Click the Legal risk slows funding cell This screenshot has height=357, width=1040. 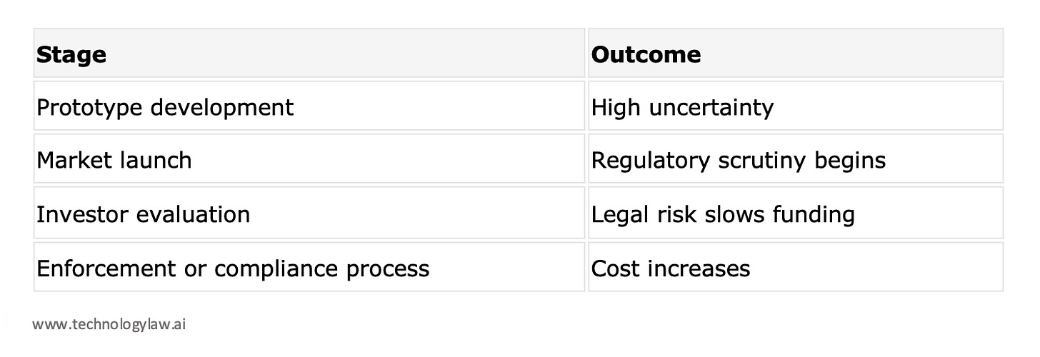point(796,213)
